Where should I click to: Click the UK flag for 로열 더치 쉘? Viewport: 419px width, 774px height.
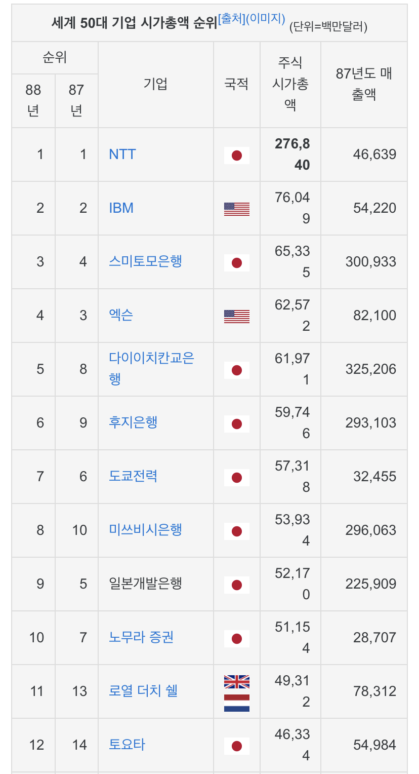pyautogui.click(x=236, y=682)
